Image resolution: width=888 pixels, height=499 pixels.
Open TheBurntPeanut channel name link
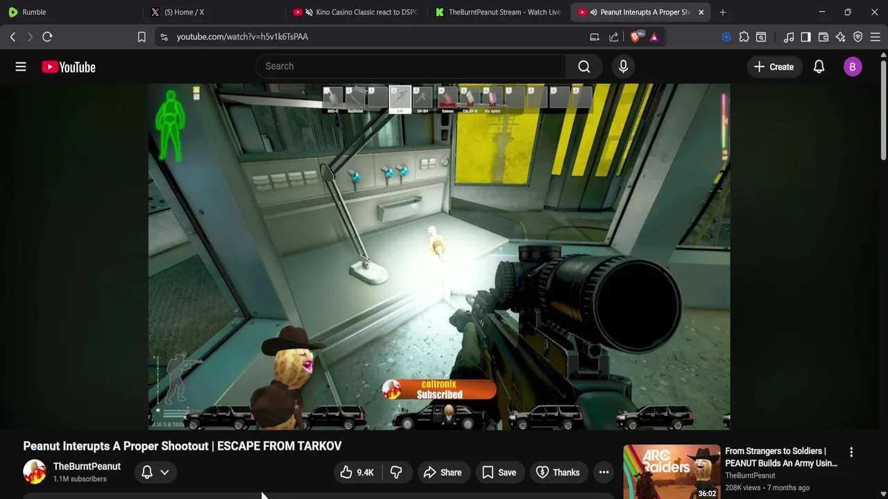pos(87,466)
